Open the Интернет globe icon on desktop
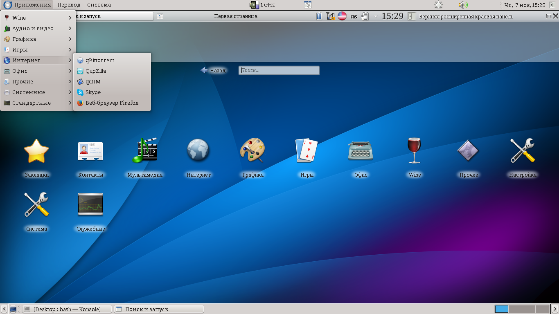The image size is (559, 314). click(198, 150)
